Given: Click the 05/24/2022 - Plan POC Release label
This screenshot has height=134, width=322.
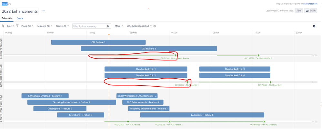Looking at the screenshot, I should pos(127,125).
